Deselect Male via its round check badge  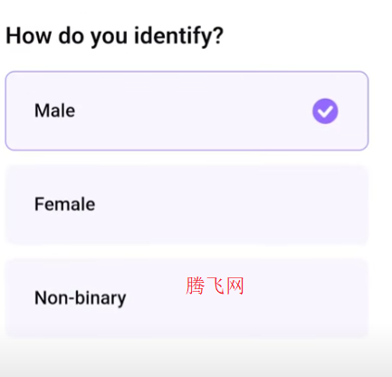[325, 111]
